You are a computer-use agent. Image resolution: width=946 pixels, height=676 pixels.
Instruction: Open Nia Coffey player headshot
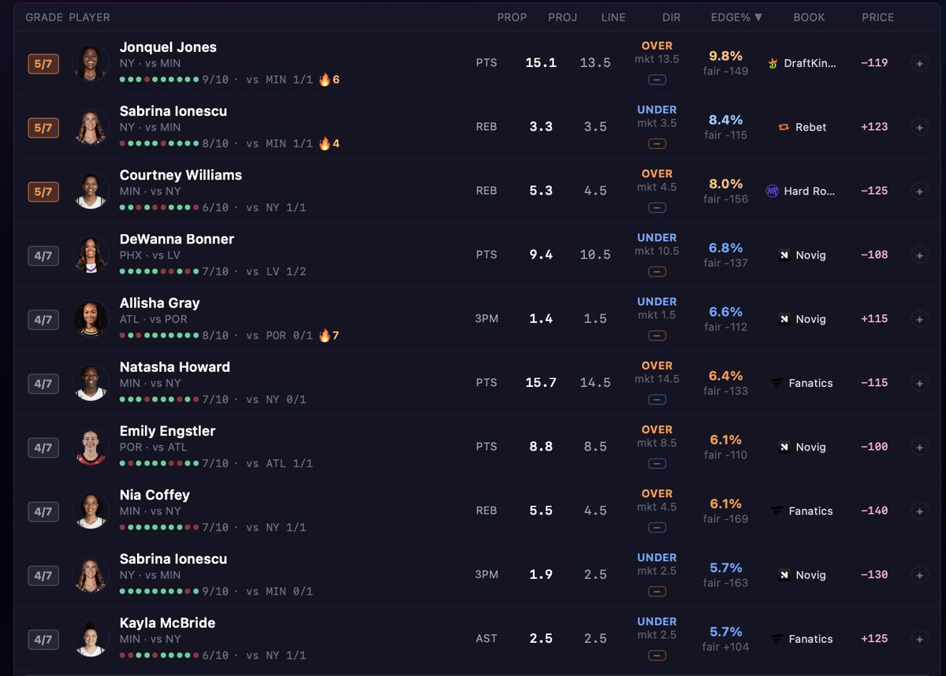coord(91,511)
